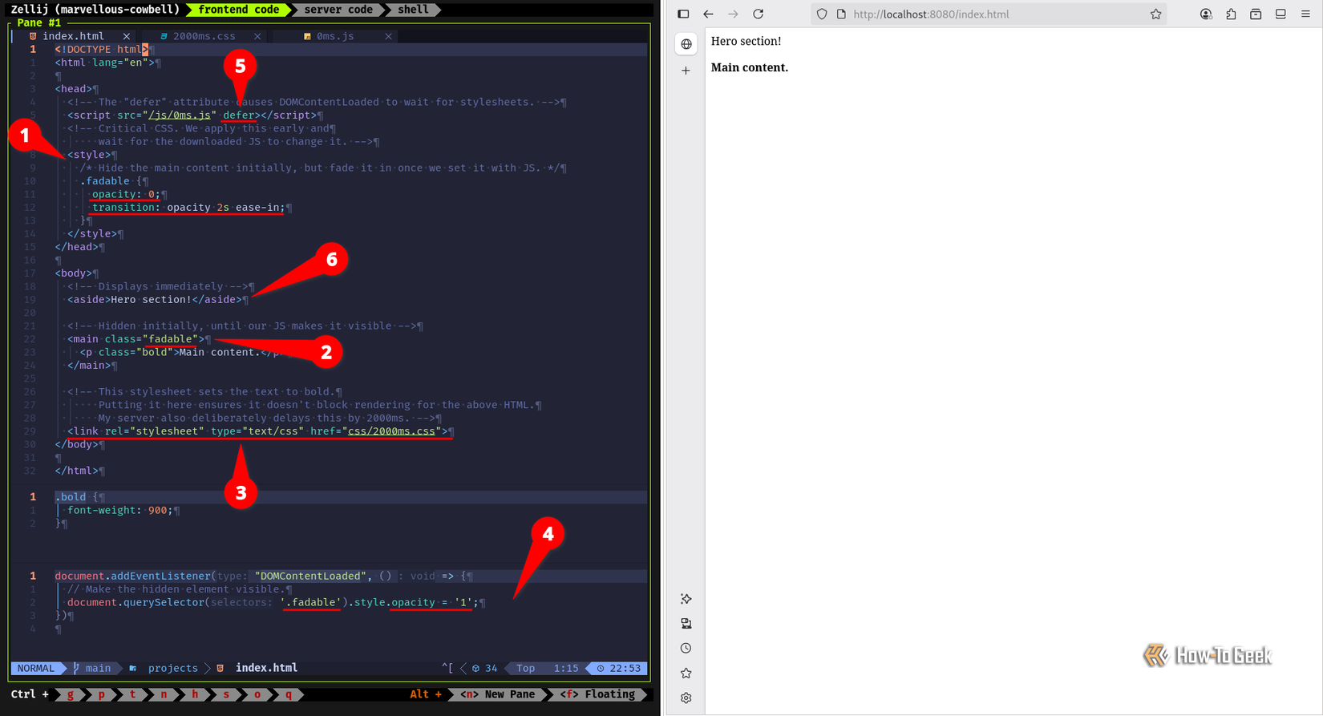Image resolution: width=1323 pixels, height=716 pixels.
Task: Close the 0ms.js editor tab
Action: [388, 36]
